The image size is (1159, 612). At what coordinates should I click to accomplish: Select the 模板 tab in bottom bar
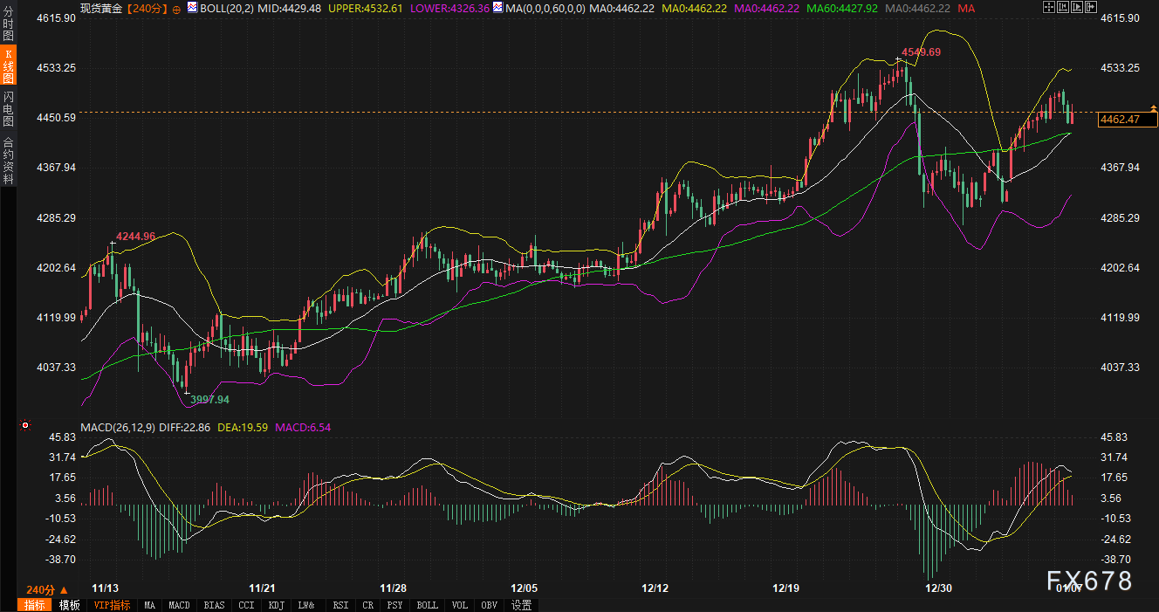coord(69,605)
